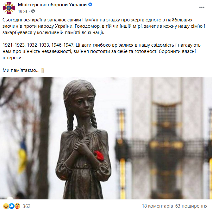
Task: Click the candle emoji after Ми пам'ятаємо
Action: [42, 71]
